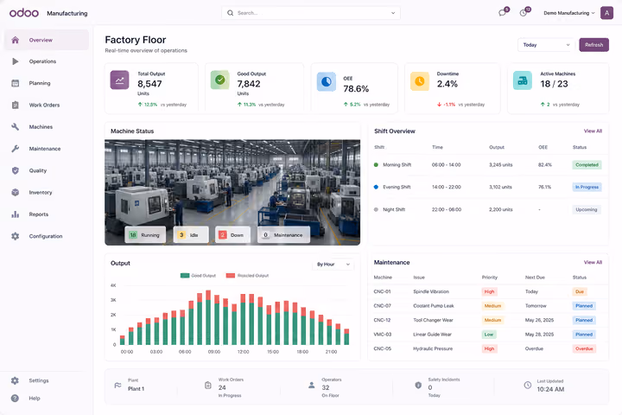Click the 2 Down status button
Viewport: 622px width, 415px height.
233,235
